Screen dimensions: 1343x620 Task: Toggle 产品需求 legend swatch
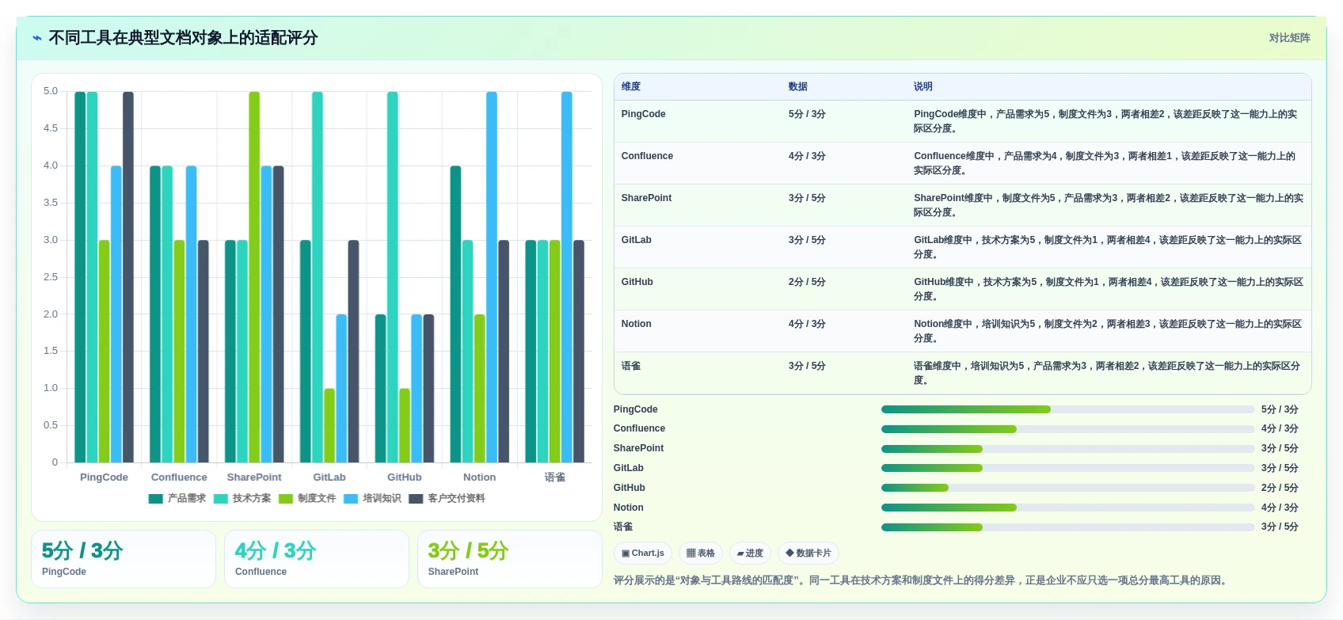click(x=155, y=499)
